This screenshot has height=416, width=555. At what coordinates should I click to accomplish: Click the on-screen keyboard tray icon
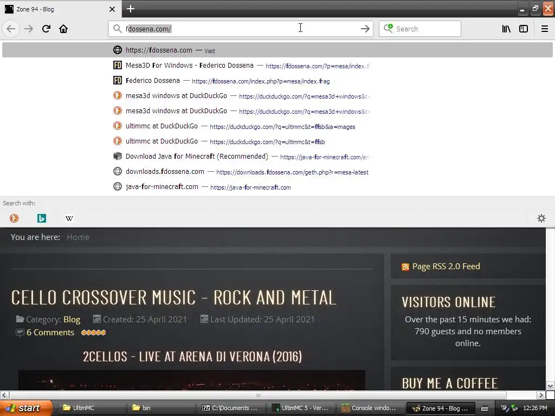tap(485, 408)
